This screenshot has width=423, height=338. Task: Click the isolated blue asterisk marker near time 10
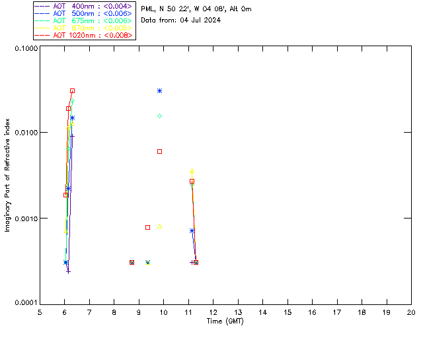tap(160, 91)
